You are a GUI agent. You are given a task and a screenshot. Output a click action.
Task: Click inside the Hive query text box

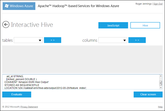[x=77, y=82]
